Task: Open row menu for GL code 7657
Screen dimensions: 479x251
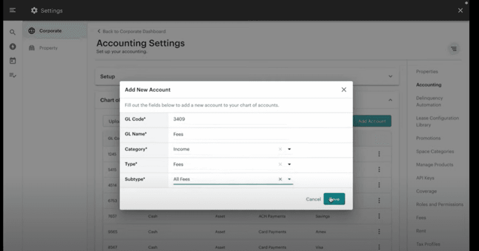Action: [379, 216]
